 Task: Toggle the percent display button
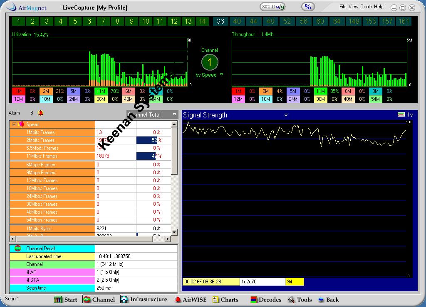(308, 7)
